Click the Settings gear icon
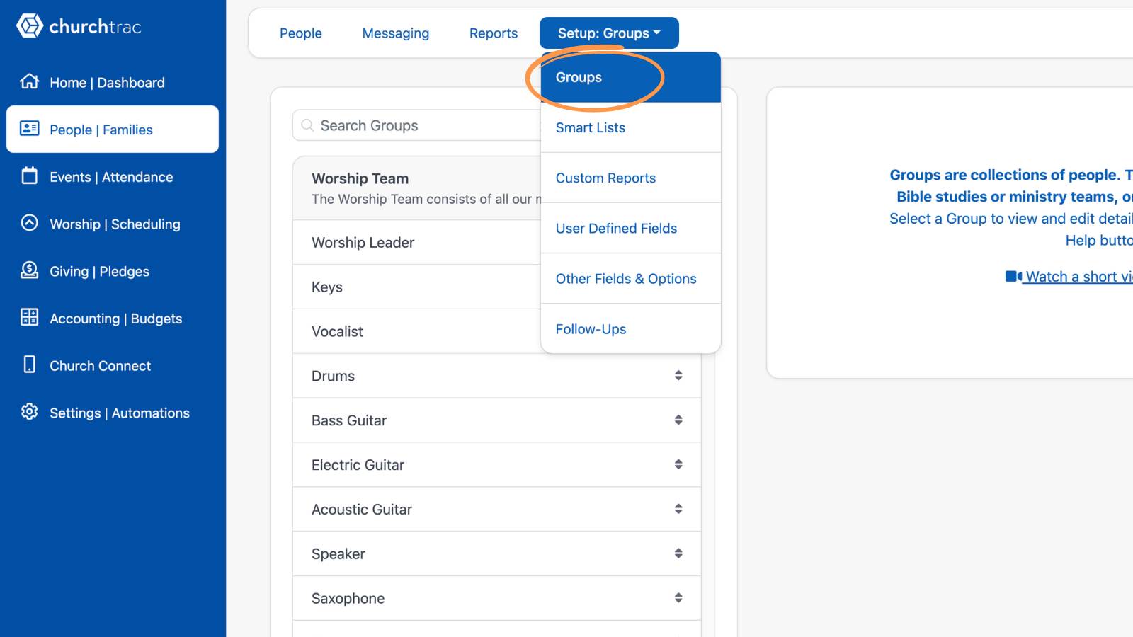The image size is (1133, 637). [x=29, y=412]
